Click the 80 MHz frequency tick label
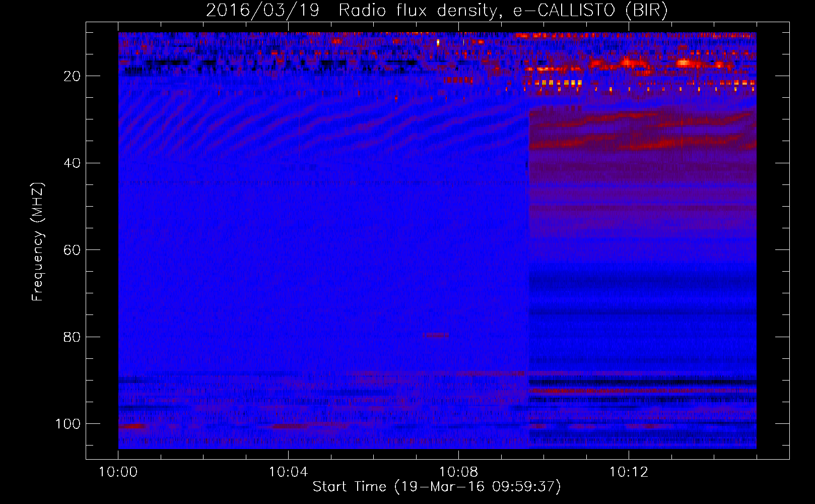815x504 pixels. click(73, 337)
